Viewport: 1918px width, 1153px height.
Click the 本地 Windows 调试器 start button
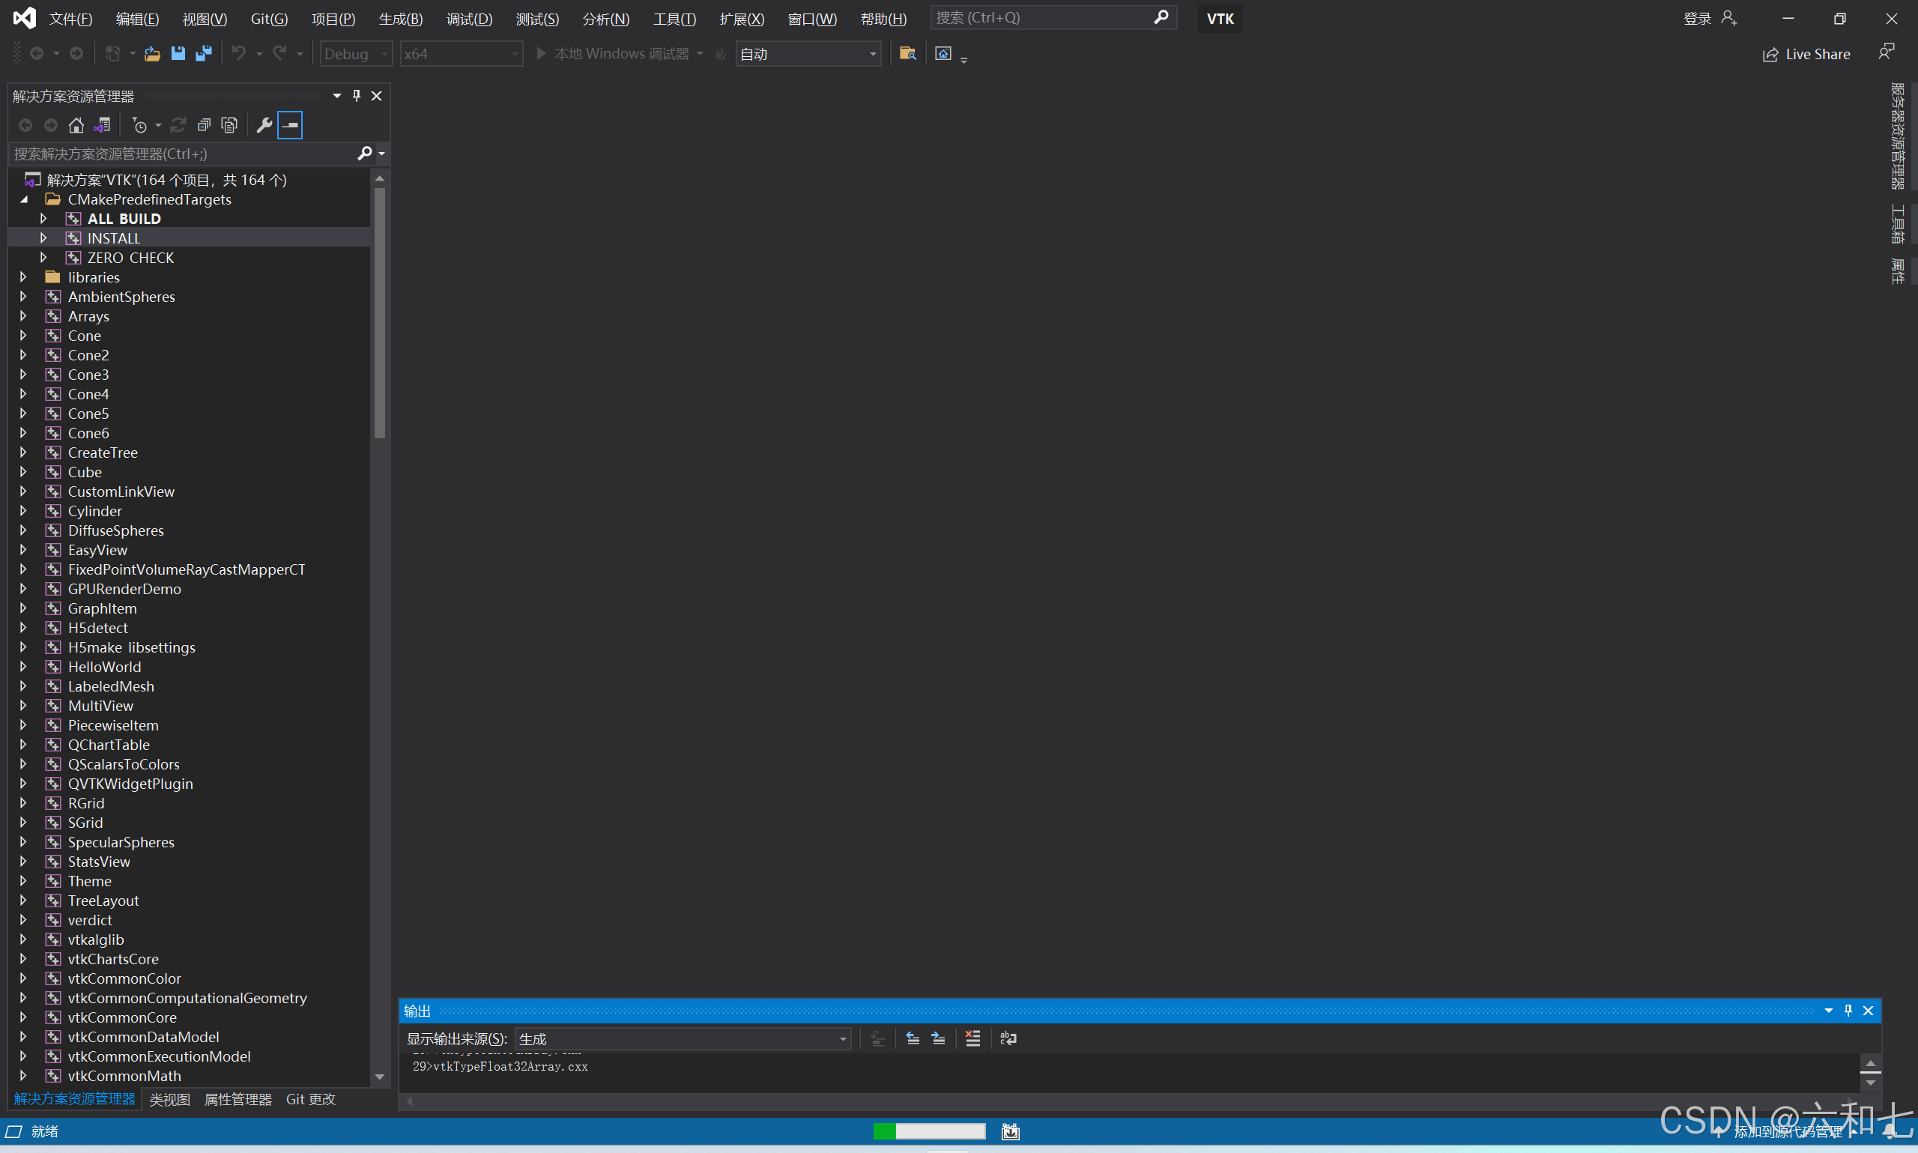pos(614,54)
